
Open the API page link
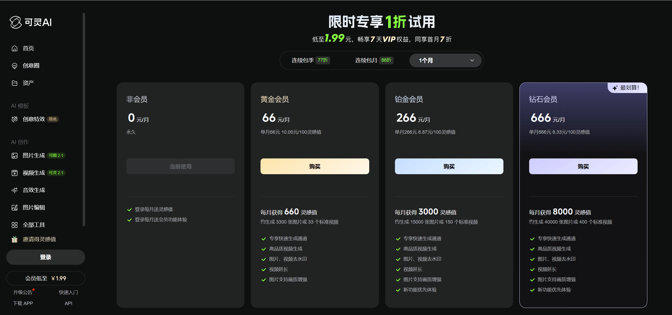68,303
